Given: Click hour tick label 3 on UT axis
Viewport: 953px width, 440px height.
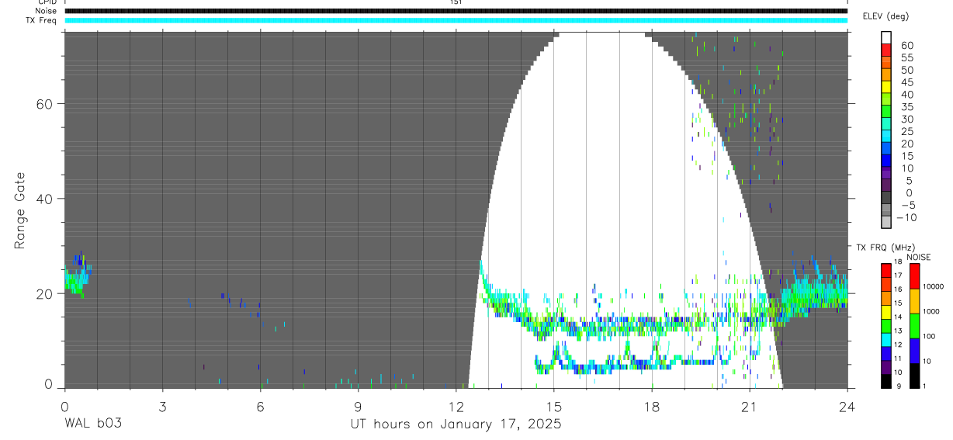Looking at the screenshot, I should (162, 406).
